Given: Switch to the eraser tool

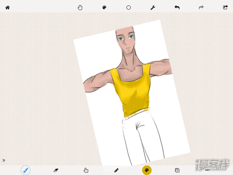Looking at the screenshot, I should tap(56, 170).
